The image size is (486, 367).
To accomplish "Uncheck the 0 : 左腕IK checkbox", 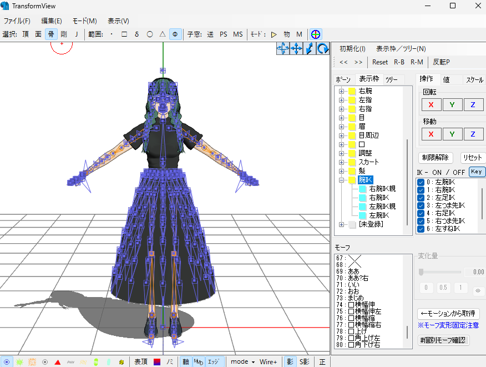I will tap(421, 182).
